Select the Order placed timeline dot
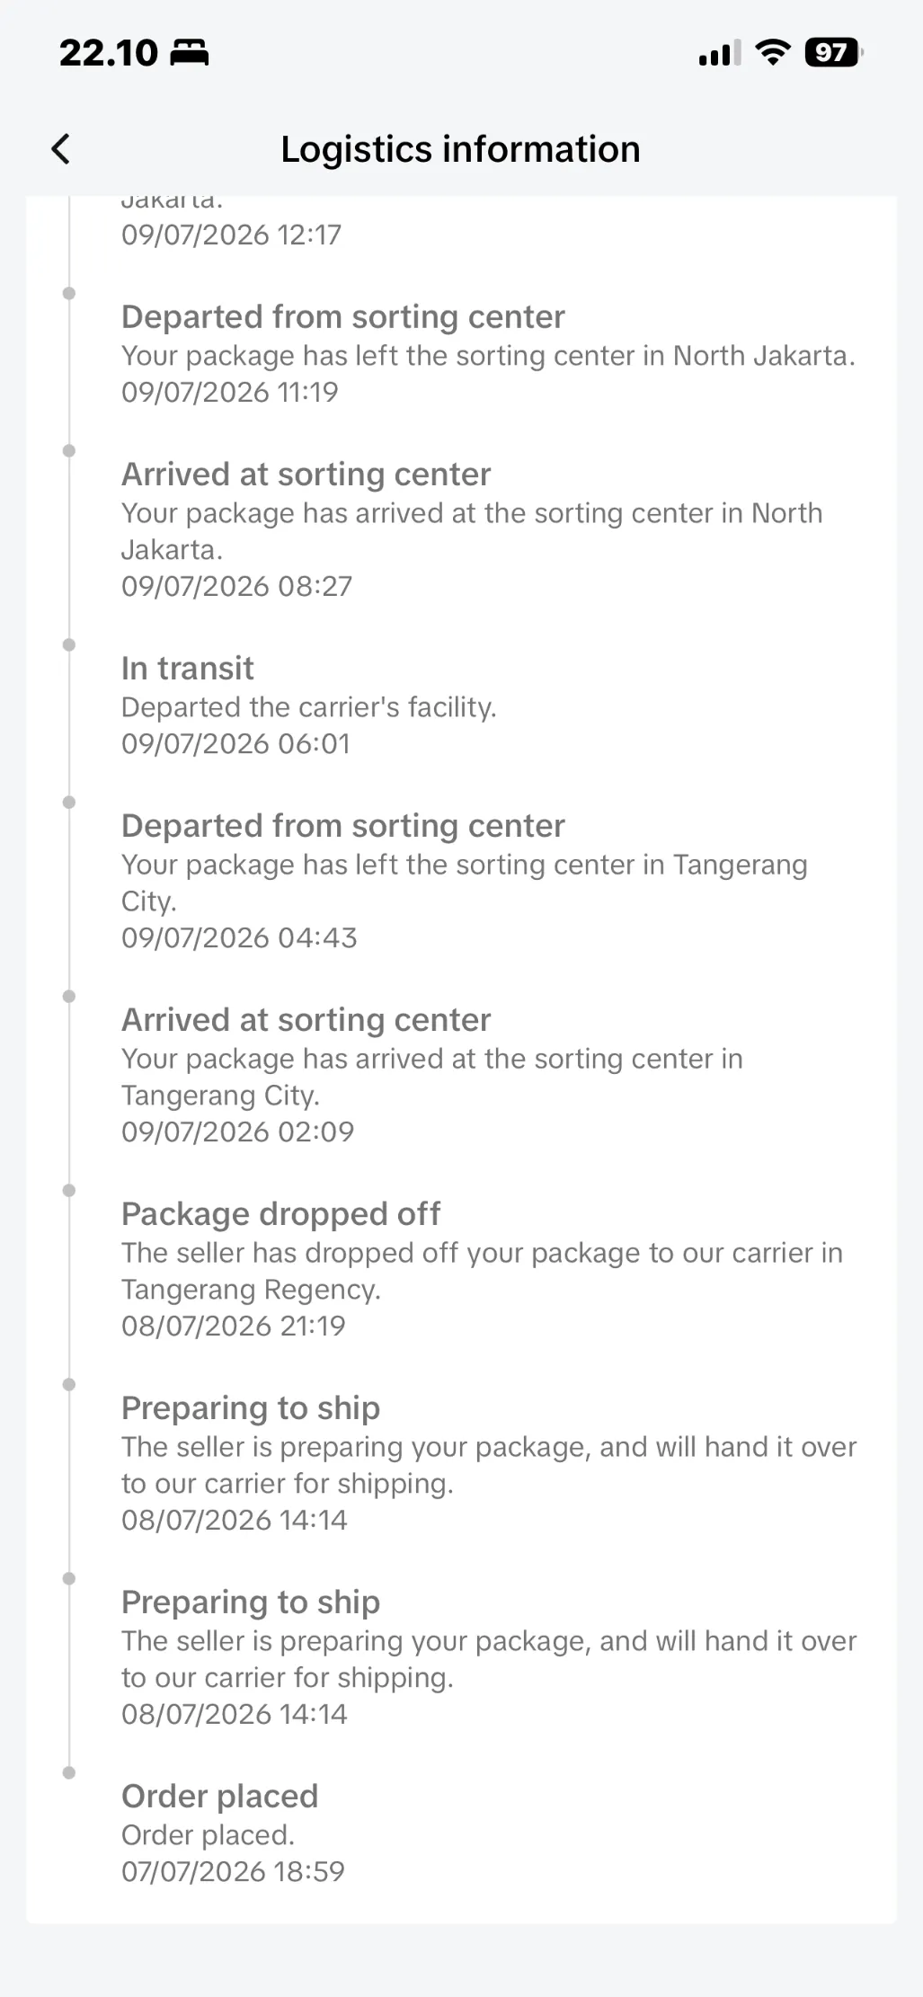 [69, 1772]
